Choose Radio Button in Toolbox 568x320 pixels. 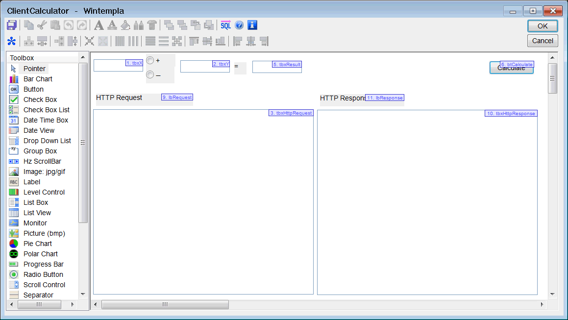click(43, 275)
